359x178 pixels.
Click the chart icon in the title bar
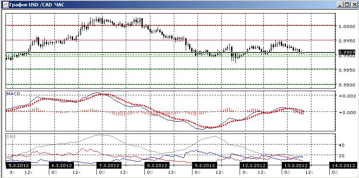click(5, 4)
